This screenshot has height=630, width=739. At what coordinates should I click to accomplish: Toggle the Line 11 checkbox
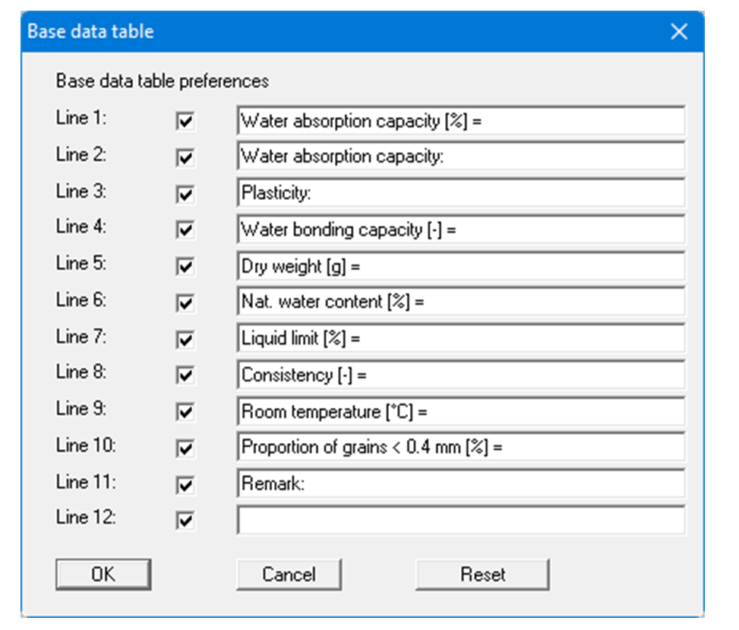[185, 485]
